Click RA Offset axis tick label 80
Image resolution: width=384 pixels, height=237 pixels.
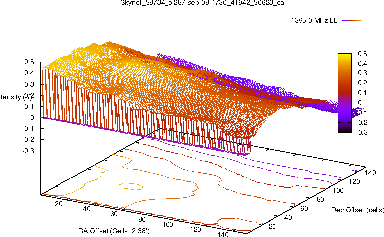(x=142, y=219)
